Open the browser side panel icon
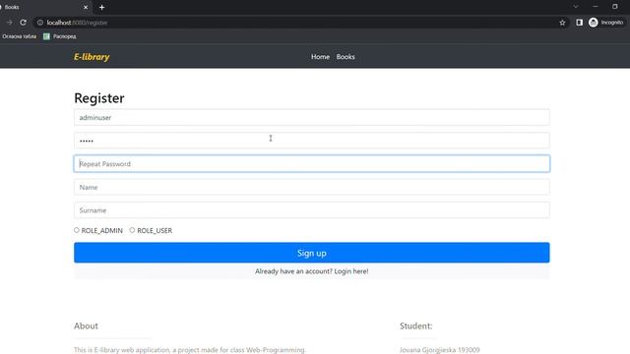Screen dimensions: 630x354 [579, 23]
